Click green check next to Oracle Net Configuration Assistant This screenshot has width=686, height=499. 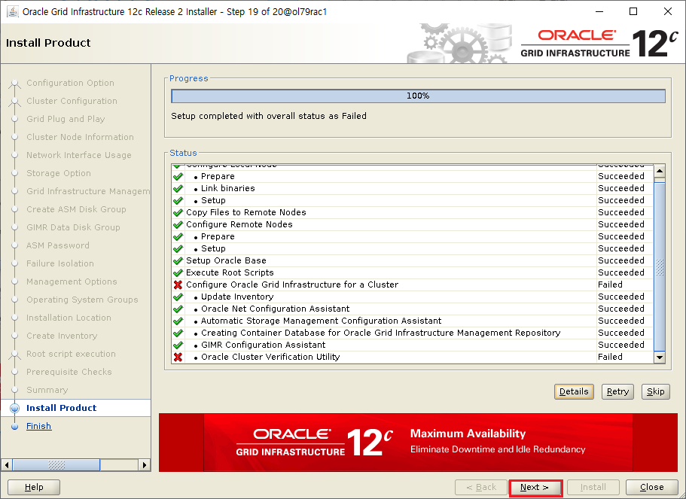pyautogui.click(x=178, y=309)
